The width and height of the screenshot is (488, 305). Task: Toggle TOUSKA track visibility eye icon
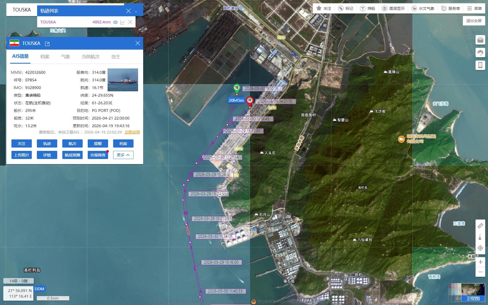click(115, 22)
